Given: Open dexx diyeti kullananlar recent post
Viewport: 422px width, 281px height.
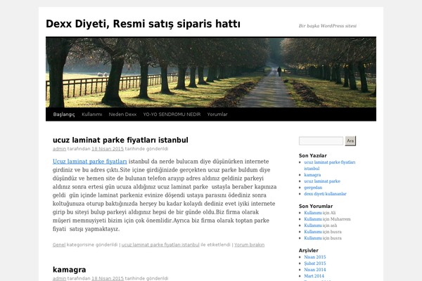Looking at the screenshot, I should tap(325, 194).
